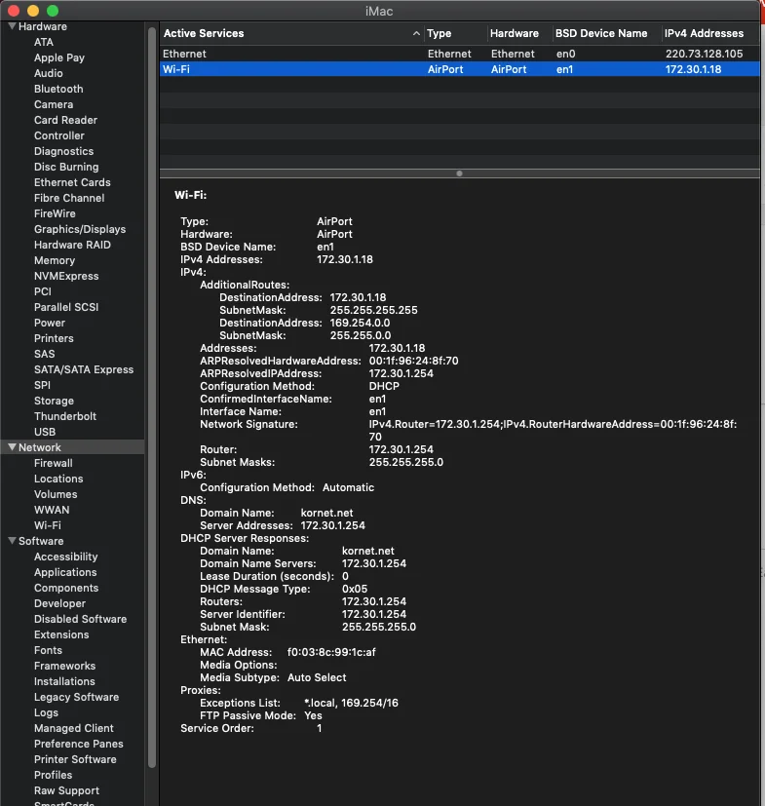Select Developer under Software

tap(59, 603)
